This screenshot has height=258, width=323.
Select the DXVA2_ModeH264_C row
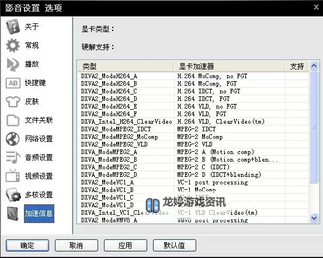[193, 91]
